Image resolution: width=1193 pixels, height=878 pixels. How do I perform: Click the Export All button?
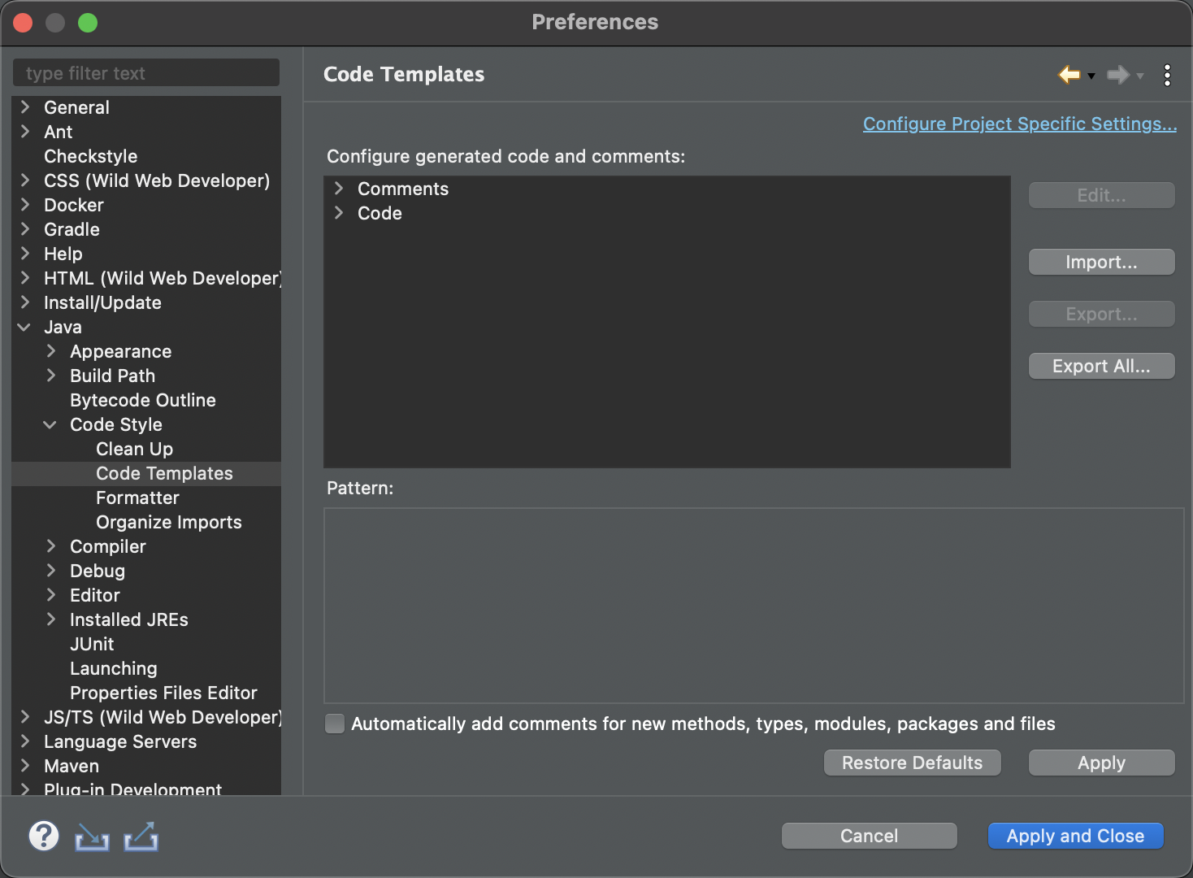[1101, 366]
